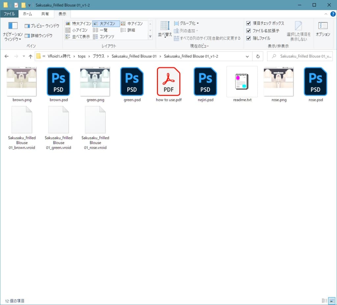Select the Sakusaku_Frilled Blouse 01_green.vroid file

pos(59,122)
